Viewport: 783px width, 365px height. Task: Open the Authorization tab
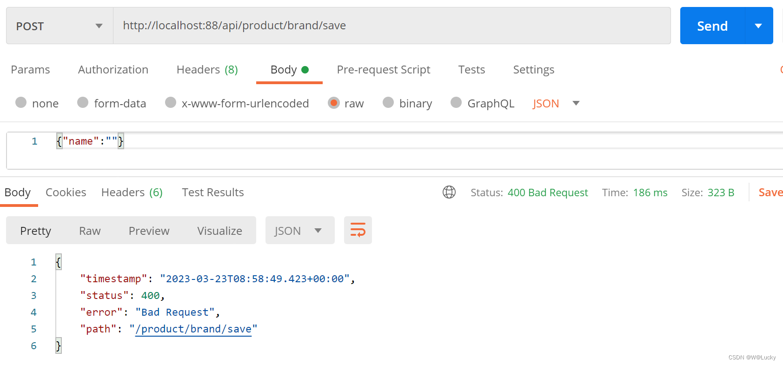coord(113,70)
